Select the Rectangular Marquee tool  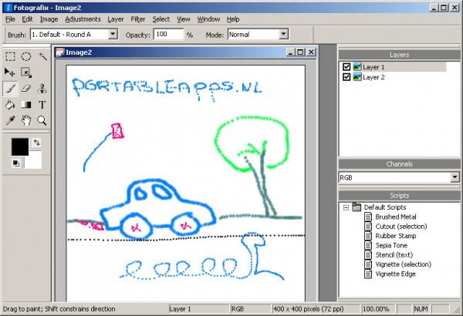(10, 56)
